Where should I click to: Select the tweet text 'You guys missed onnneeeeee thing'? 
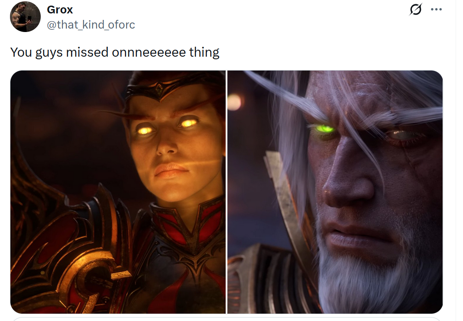[x=115, y=52]
